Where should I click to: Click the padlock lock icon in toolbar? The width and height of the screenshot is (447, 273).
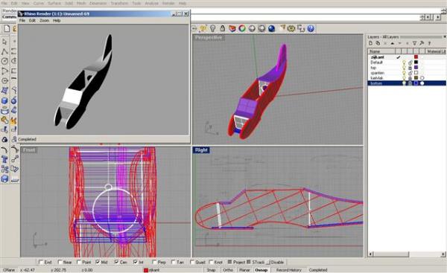click(x=223, y=28)
